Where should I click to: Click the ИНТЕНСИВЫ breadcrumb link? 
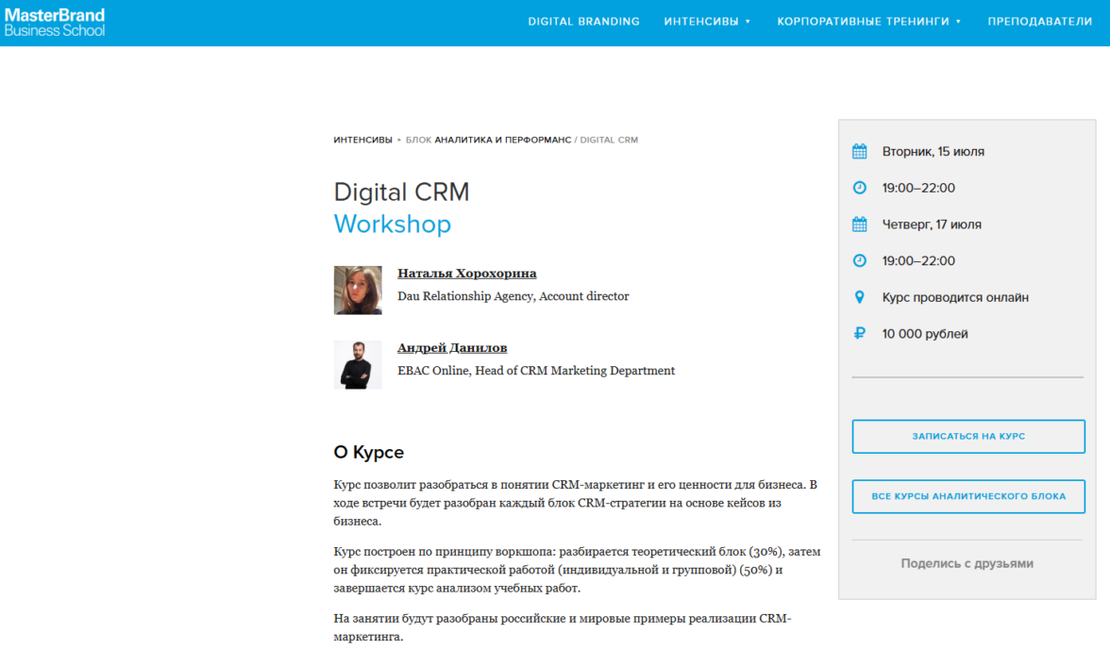(x=362, y=140)
